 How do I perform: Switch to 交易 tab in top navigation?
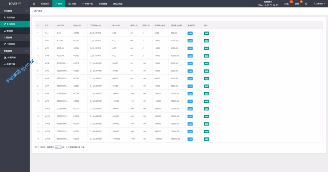tap(72, 4)
